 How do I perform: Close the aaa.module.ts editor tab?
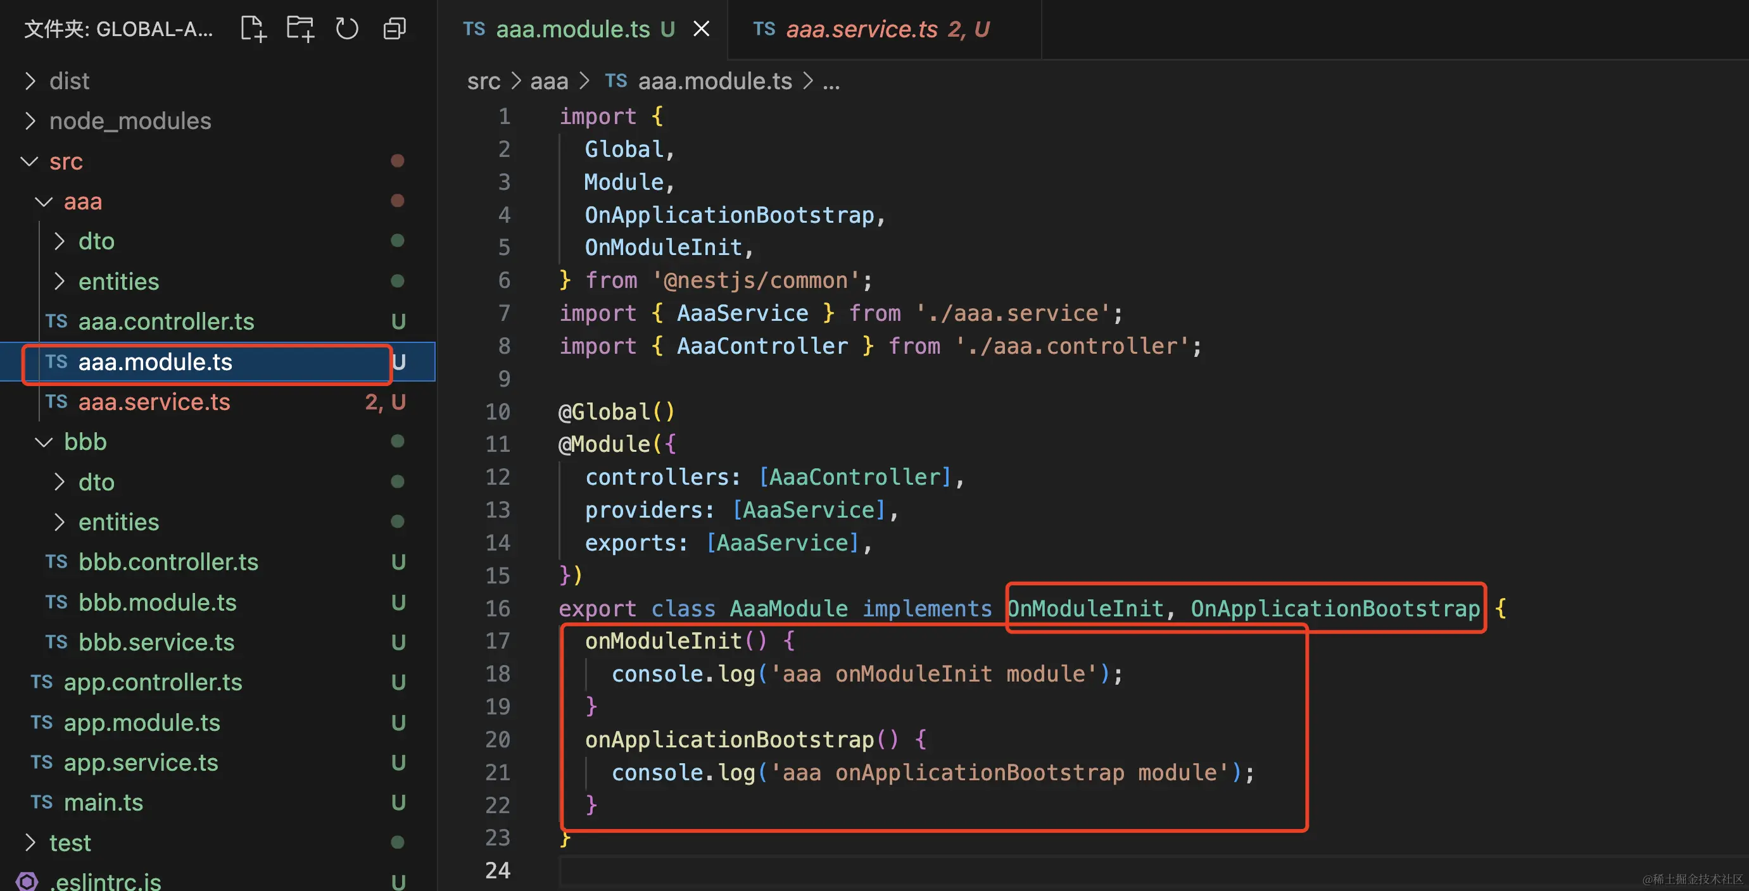click(x=702, y=28)
